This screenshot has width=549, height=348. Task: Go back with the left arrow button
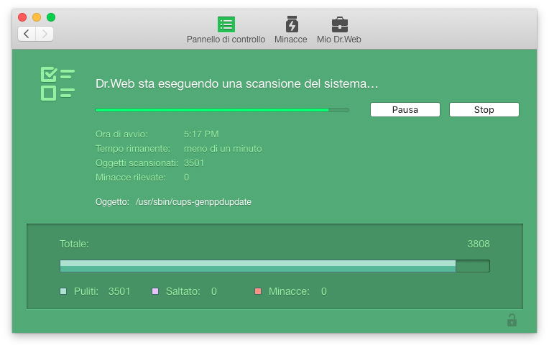27,34
